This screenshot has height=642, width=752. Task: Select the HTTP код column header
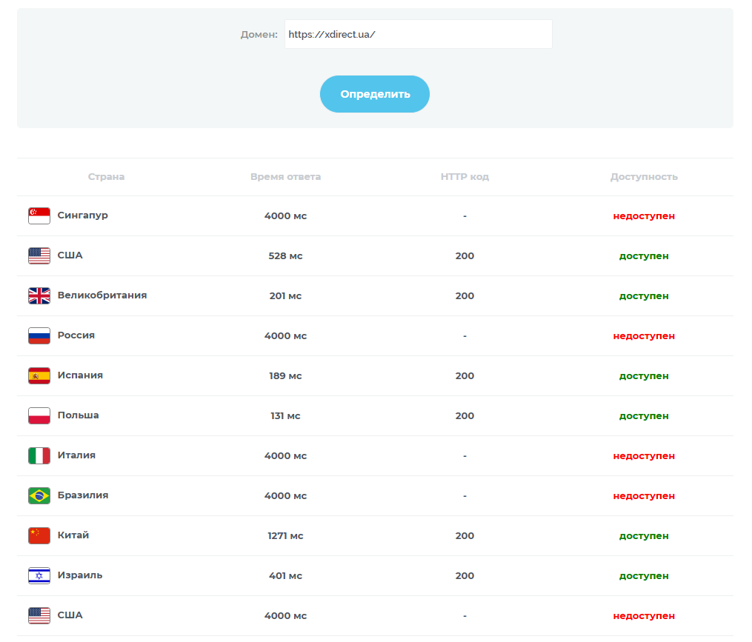coord(465,176)
